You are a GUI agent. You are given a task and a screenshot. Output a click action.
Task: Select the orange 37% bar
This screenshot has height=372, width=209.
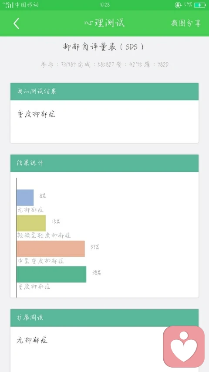51,249
